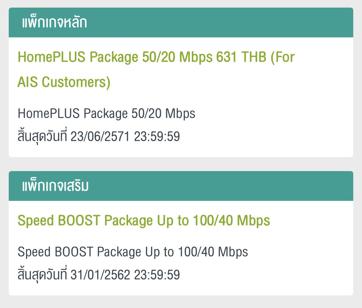Tap the แพ็กเกจหลัก section header
The image size is (362, 308).
[x=55, y=23]
